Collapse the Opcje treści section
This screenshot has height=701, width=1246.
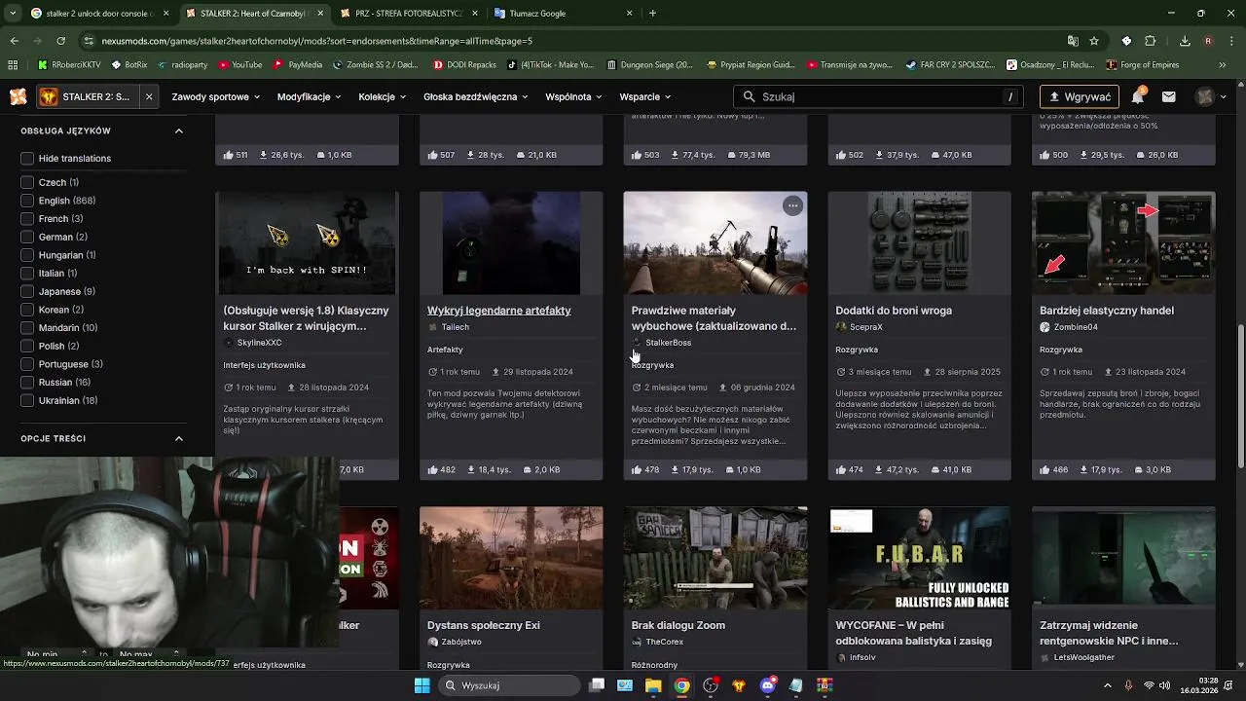click(178, 439)
